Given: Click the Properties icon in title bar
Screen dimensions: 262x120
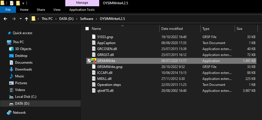Looking at the screenshot, I should (12, 3).
